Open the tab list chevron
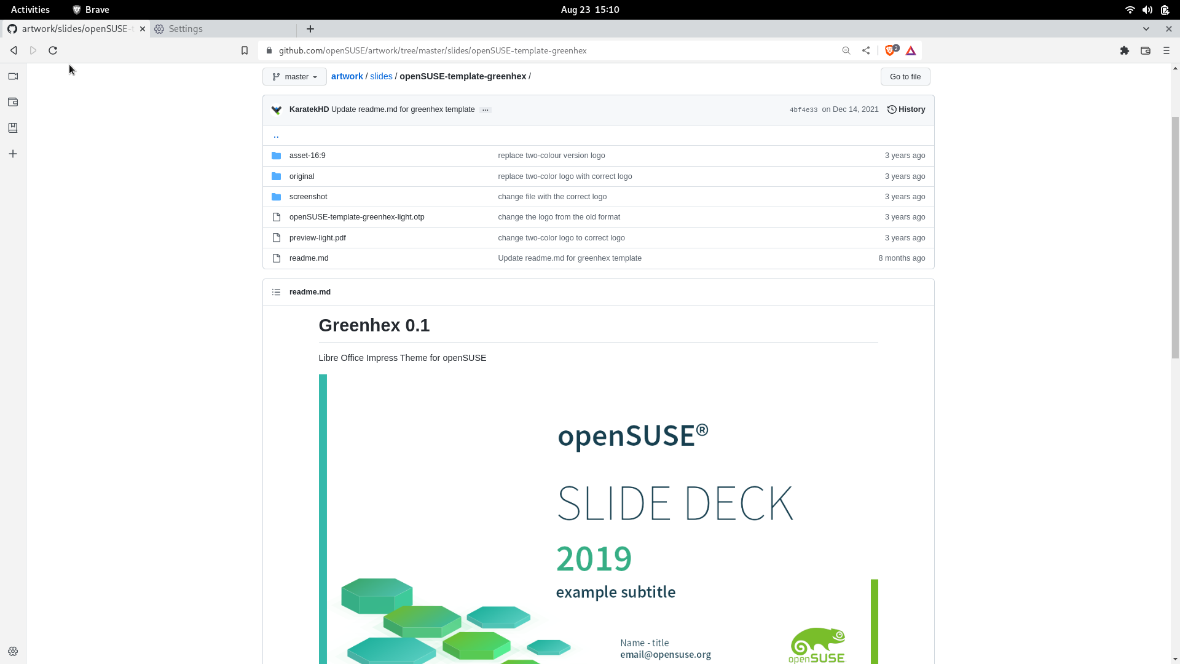 (1146, 29)
